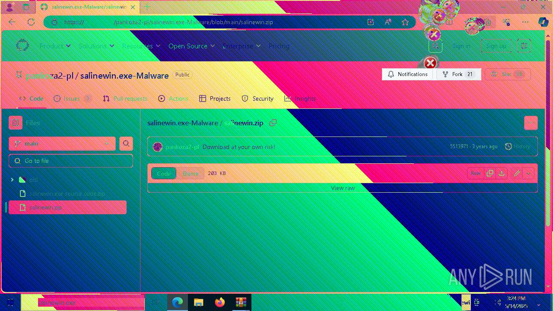Click the pankoza2-pl avatar in commit bar
The height and width of the screenshot is (311, 553).
[158, 147]
